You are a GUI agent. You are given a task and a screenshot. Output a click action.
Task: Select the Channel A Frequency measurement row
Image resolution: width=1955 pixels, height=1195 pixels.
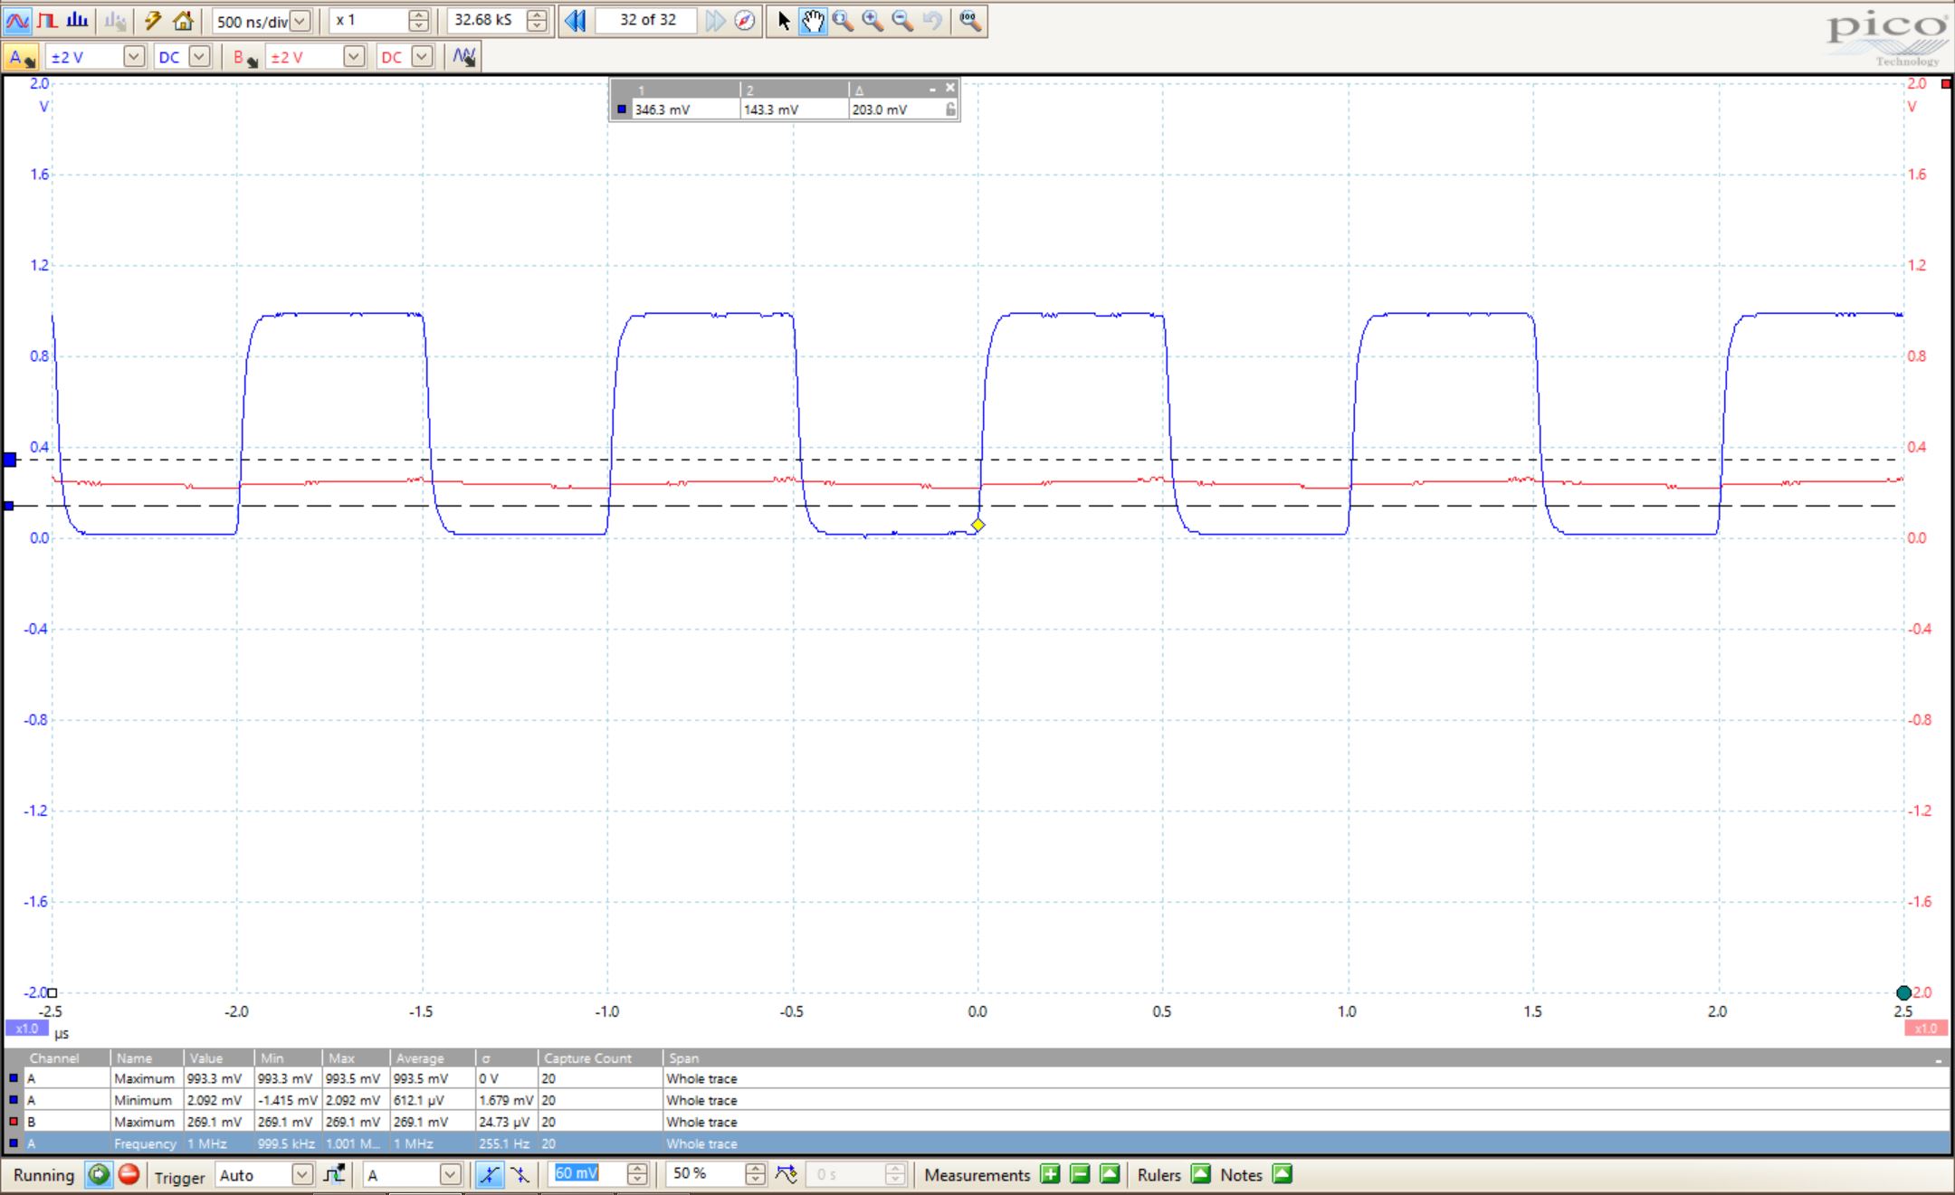[x=362, y=1143]
